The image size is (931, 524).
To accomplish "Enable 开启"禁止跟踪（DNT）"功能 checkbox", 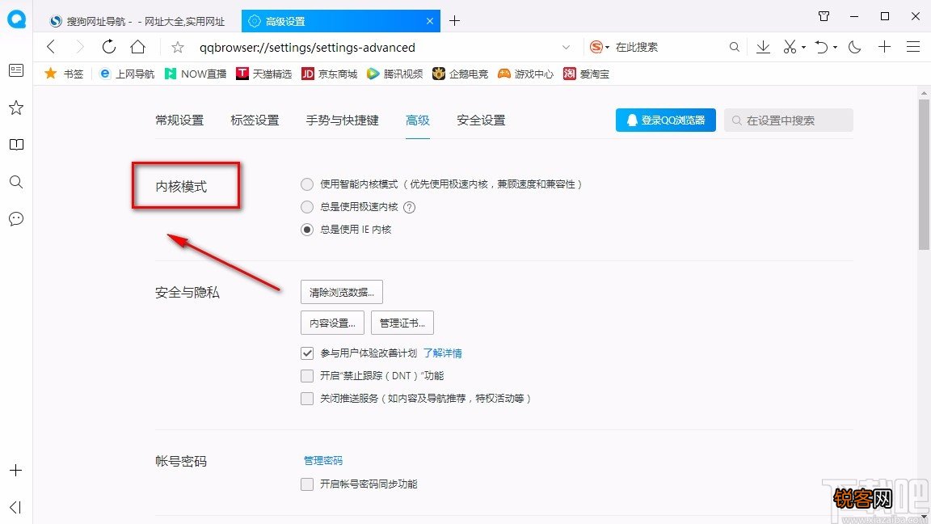I will click(x=307, y=375).
